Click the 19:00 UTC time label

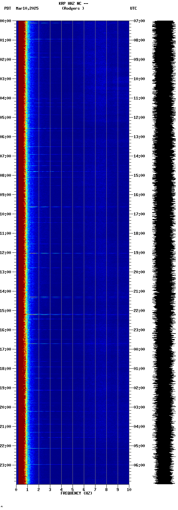(x=139, y=253)
